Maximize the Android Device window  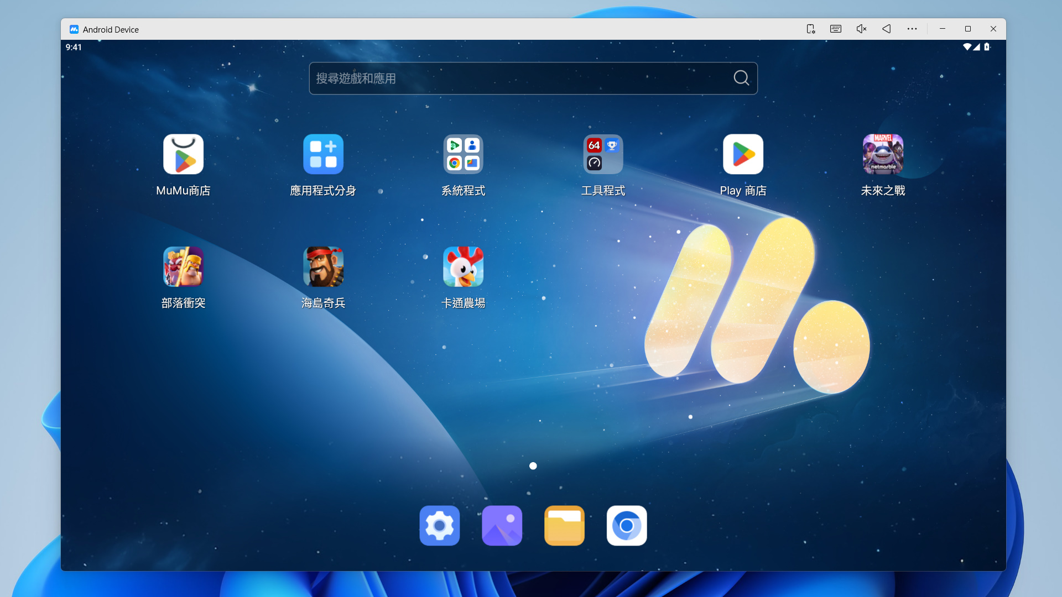point(968,29)
